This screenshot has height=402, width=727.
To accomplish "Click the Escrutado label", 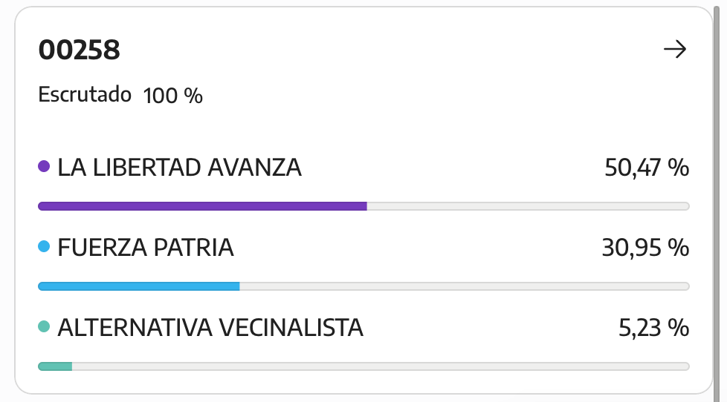I will 85,94.
